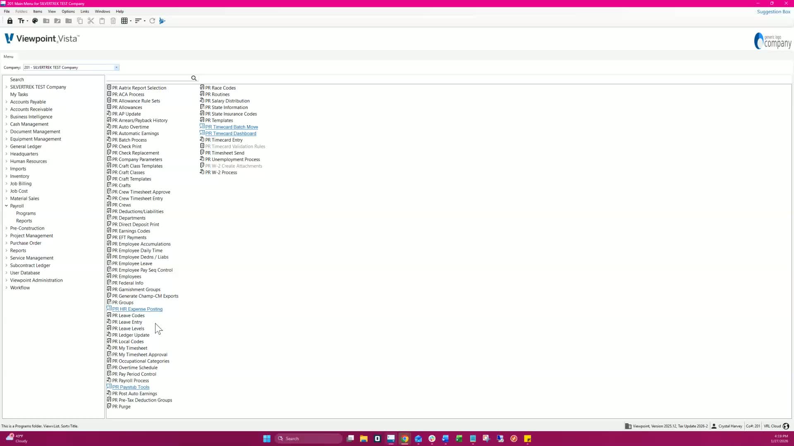Open Chrome from the taskbar
The height and width of the screenshot is (446, 794).
click(x=405, y=439)
